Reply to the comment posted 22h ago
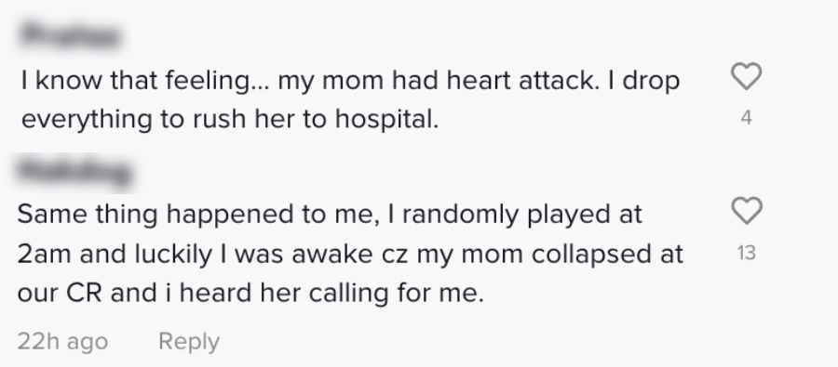The image size is (838, 367). click(189, 342)
